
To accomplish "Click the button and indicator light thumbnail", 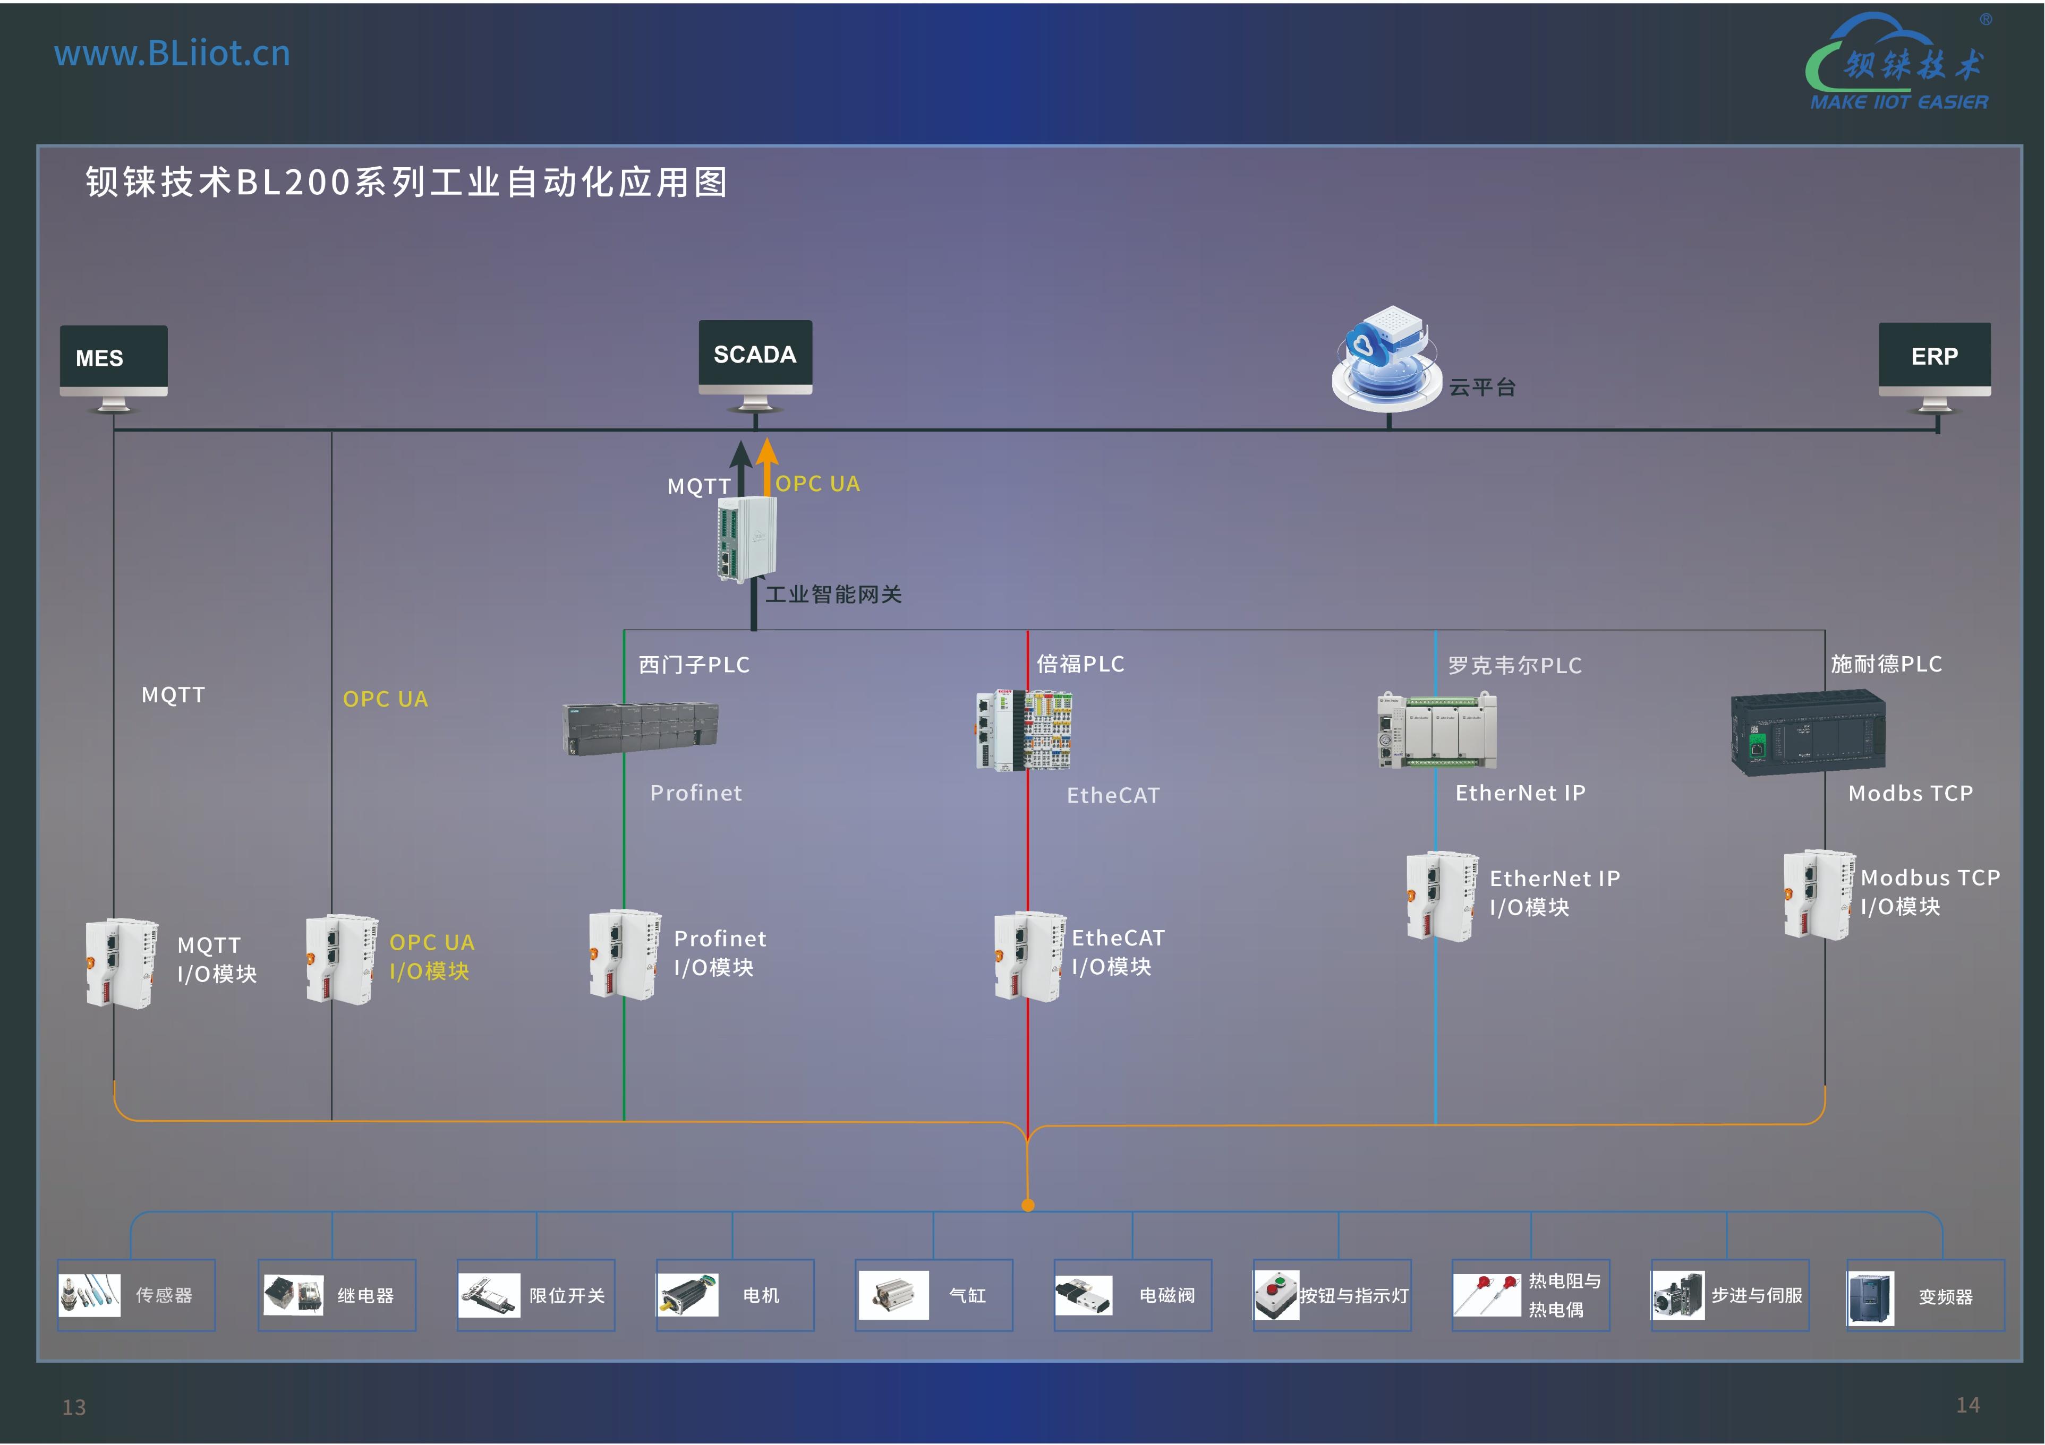I will 1276,1295.
